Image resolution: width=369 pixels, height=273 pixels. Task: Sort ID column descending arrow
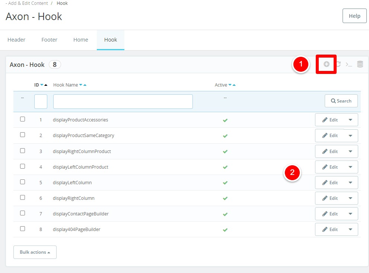tap(42, 85)
